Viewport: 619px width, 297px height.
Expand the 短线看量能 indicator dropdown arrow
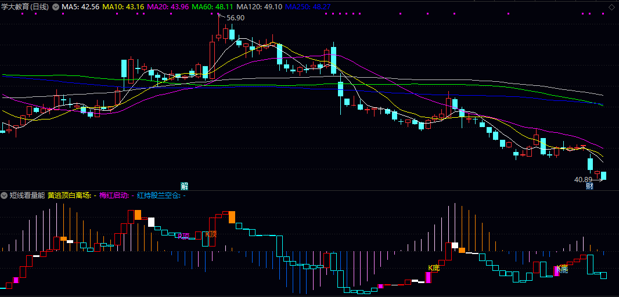(x=5, y=195)
